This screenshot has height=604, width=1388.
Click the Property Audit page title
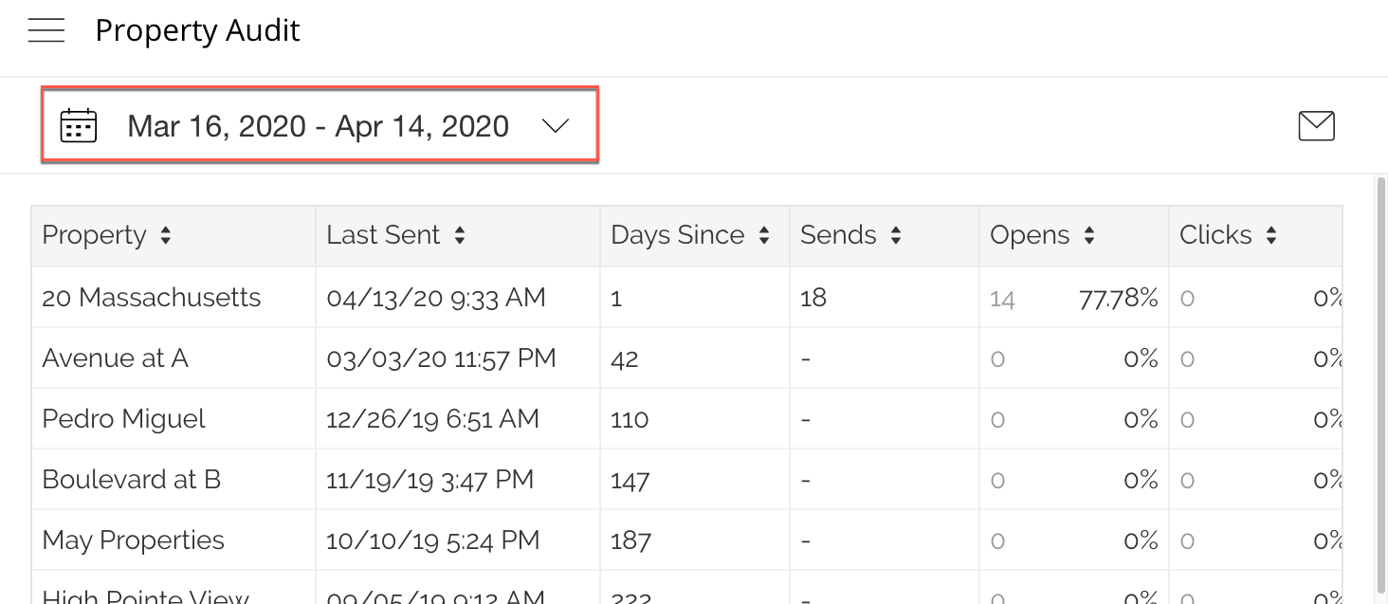click(197, 31)
